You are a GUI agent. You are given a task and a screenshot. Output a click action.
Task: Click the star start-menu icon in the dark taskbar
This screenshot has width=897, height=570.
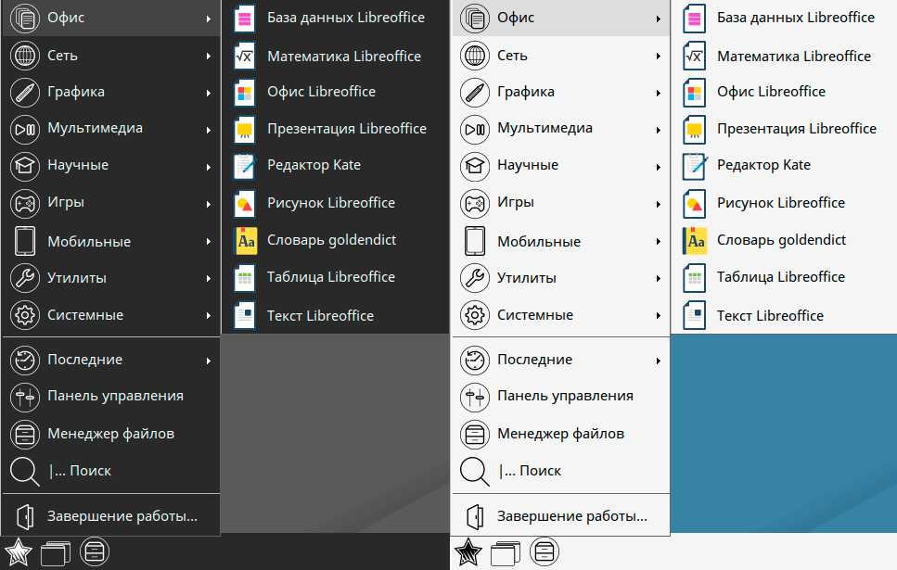coord(19,552)
